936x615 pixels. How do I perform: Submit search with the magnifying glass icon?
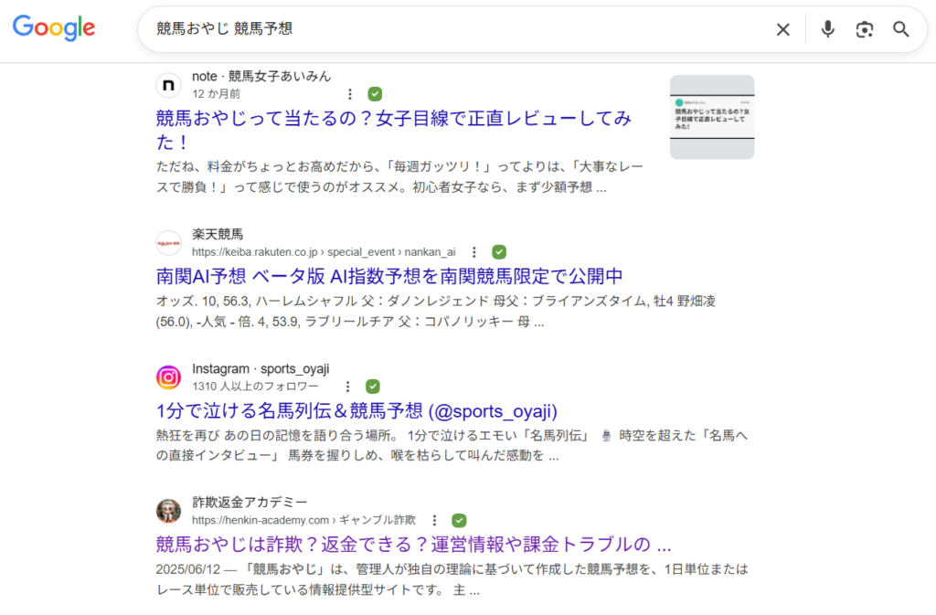900,29
